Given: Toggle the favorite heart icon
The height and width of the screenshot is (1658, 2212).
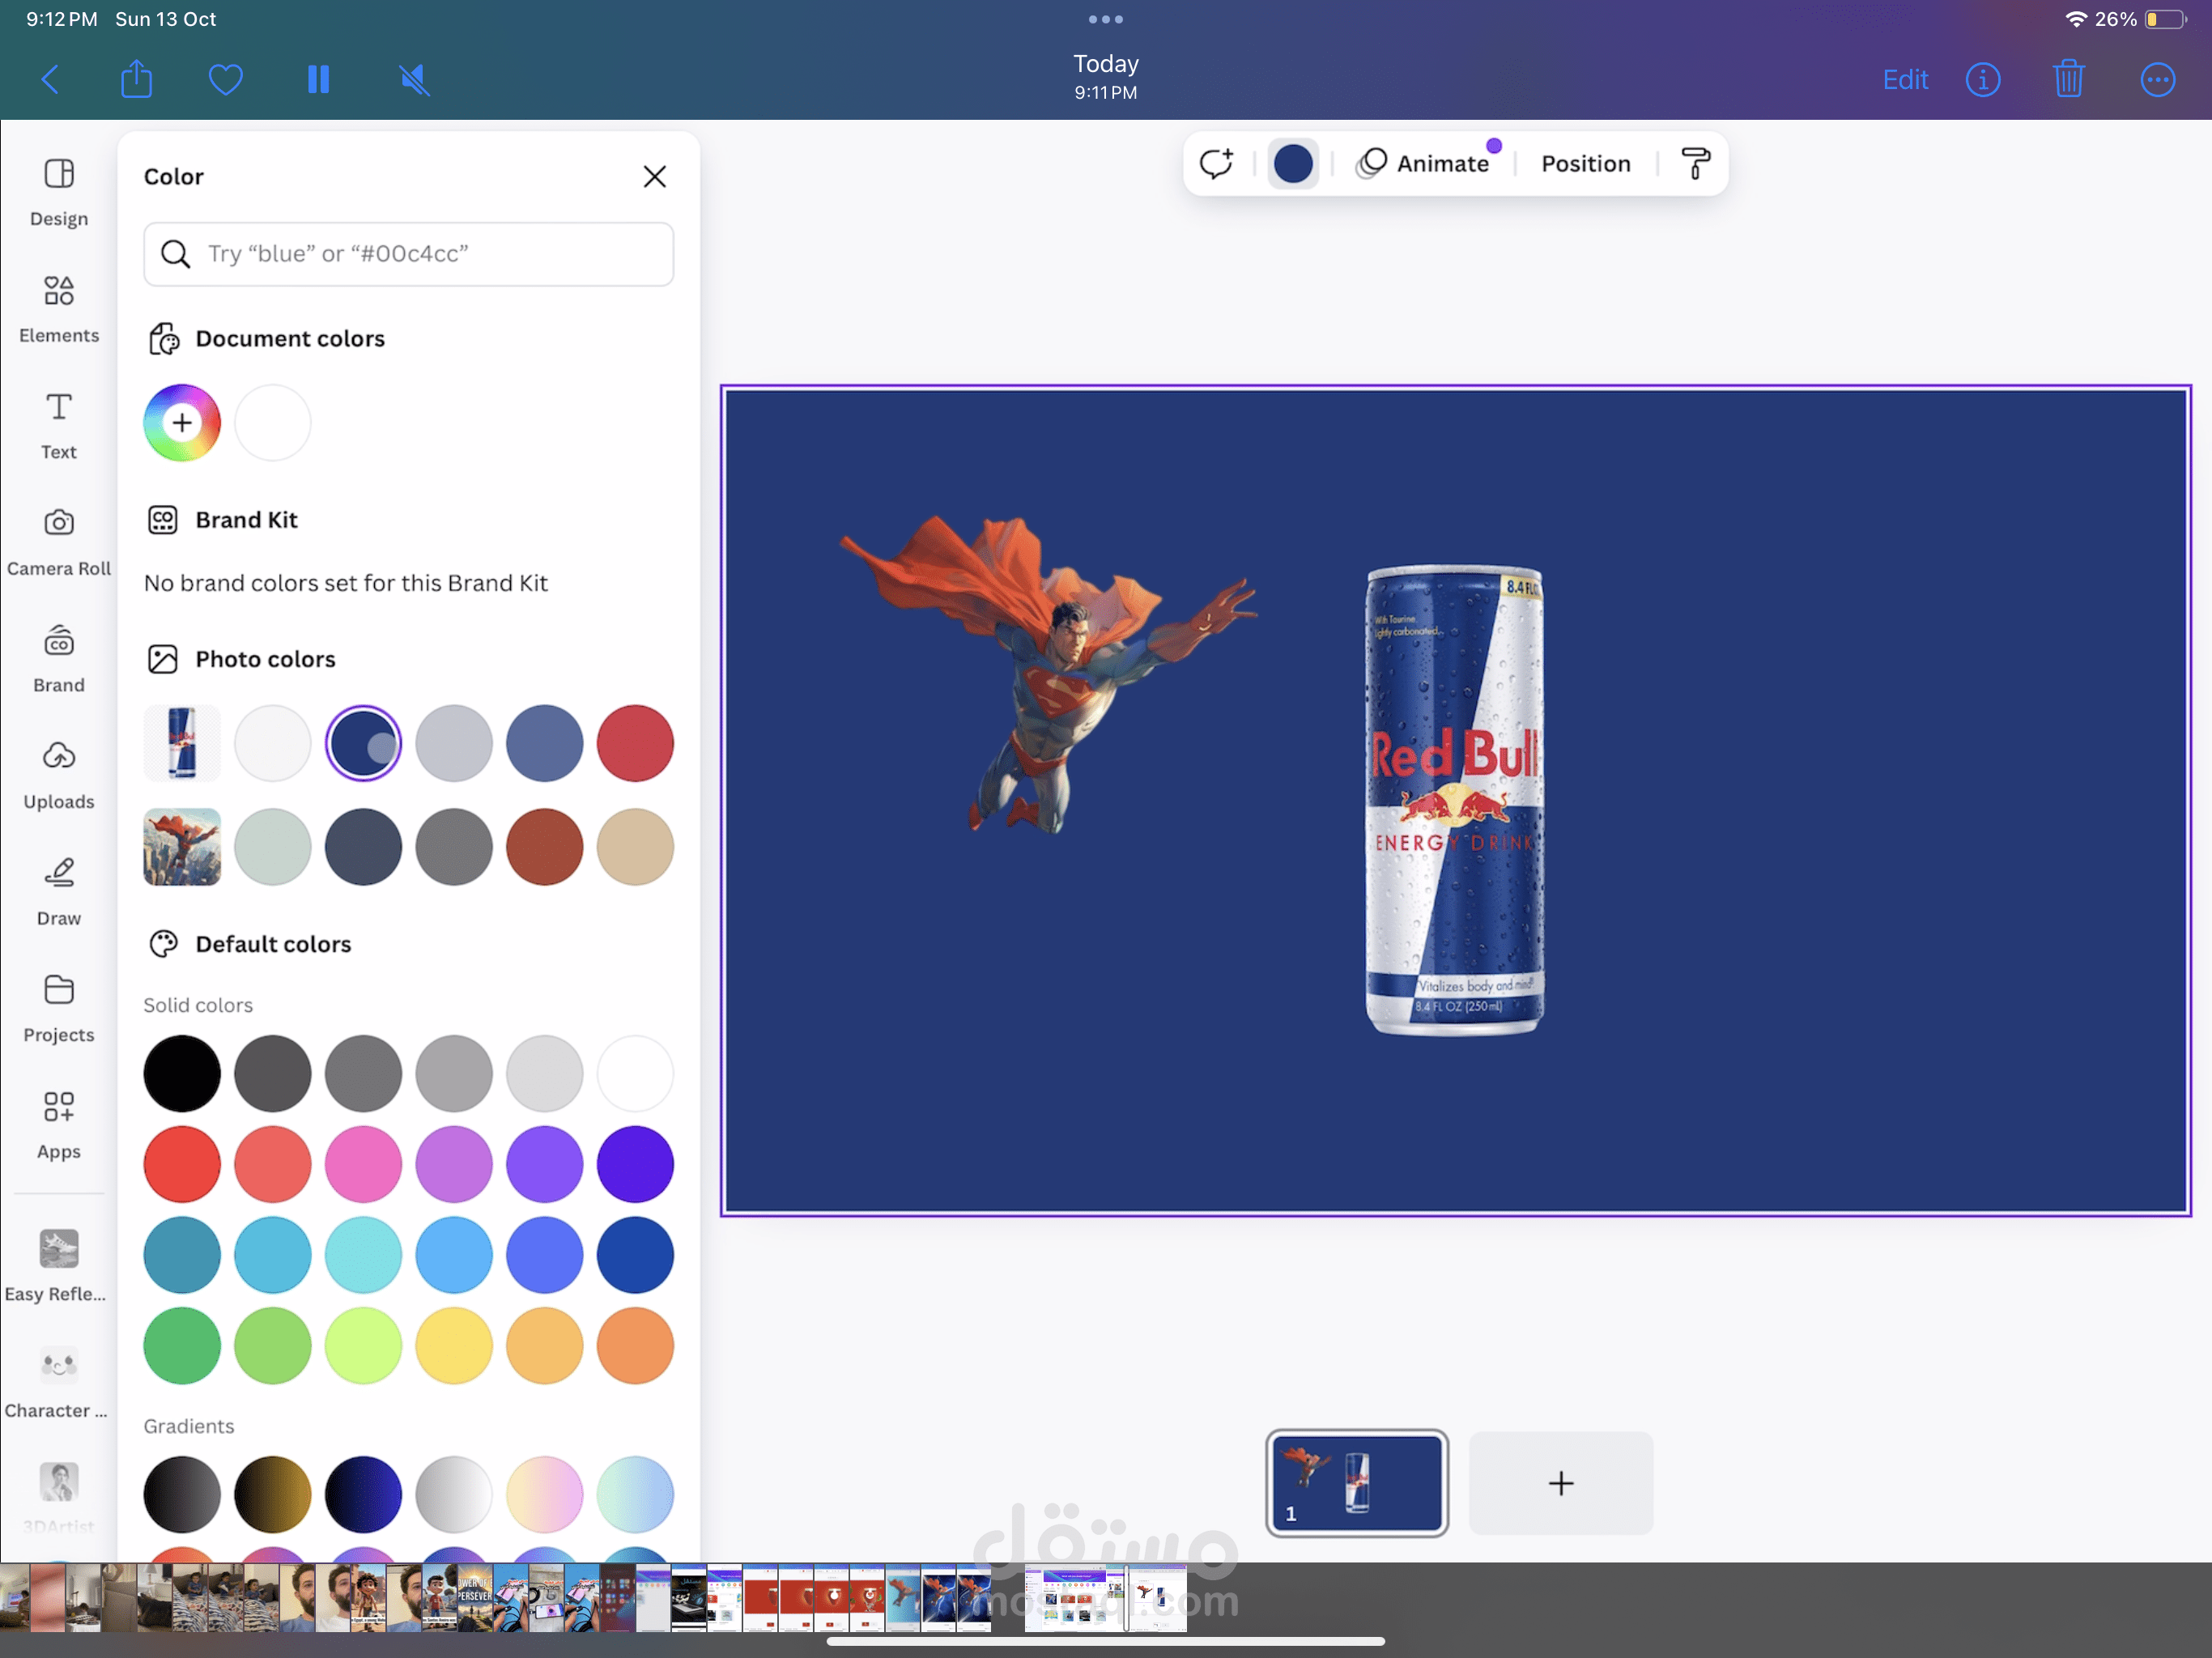Looking at the screenshot, I should (x=225, y=79).
